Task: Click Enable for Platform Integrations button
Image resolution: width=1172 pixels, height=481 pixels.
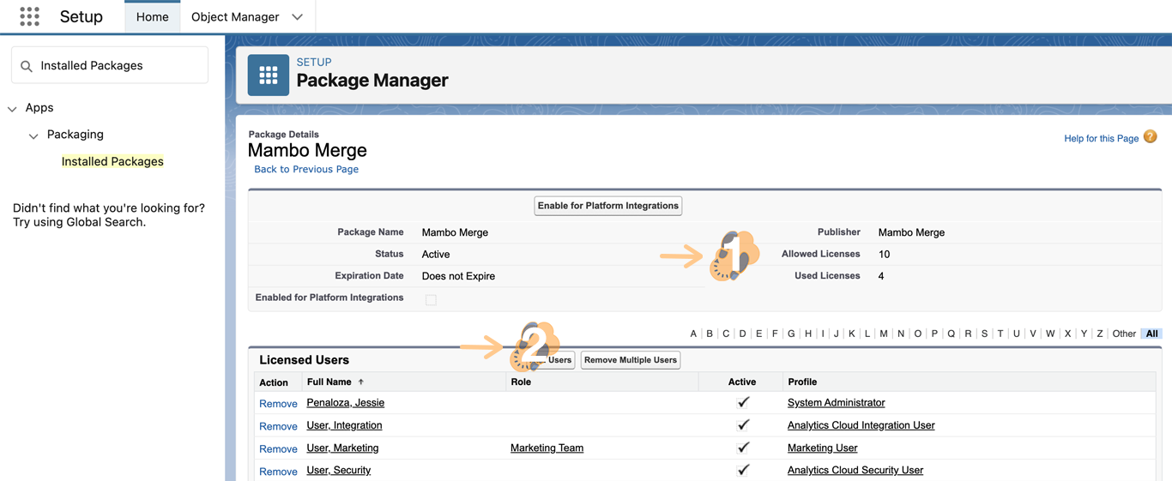Action: (x=607, y=206)
